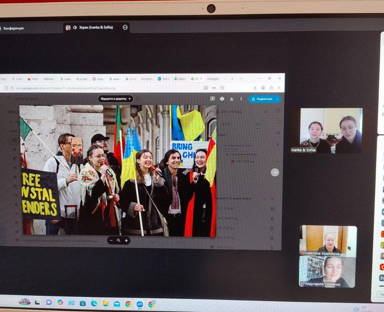Image resolution: width=384 pixels, height=312 pixels.
Task: Collapse the completed uploads panel chevron
Action: [265, 199]
